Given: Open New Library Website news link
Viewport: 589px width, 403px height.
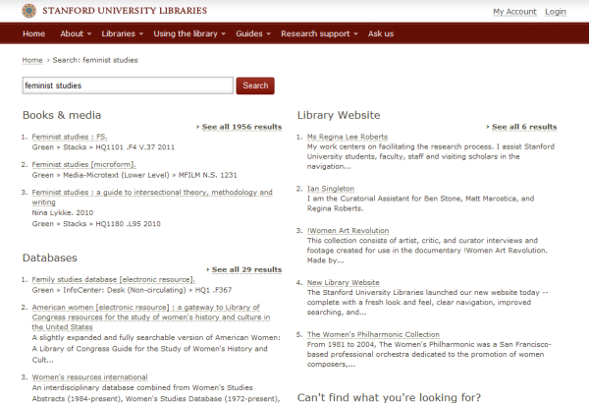Looking at the screenshot, I should point(344,282).
